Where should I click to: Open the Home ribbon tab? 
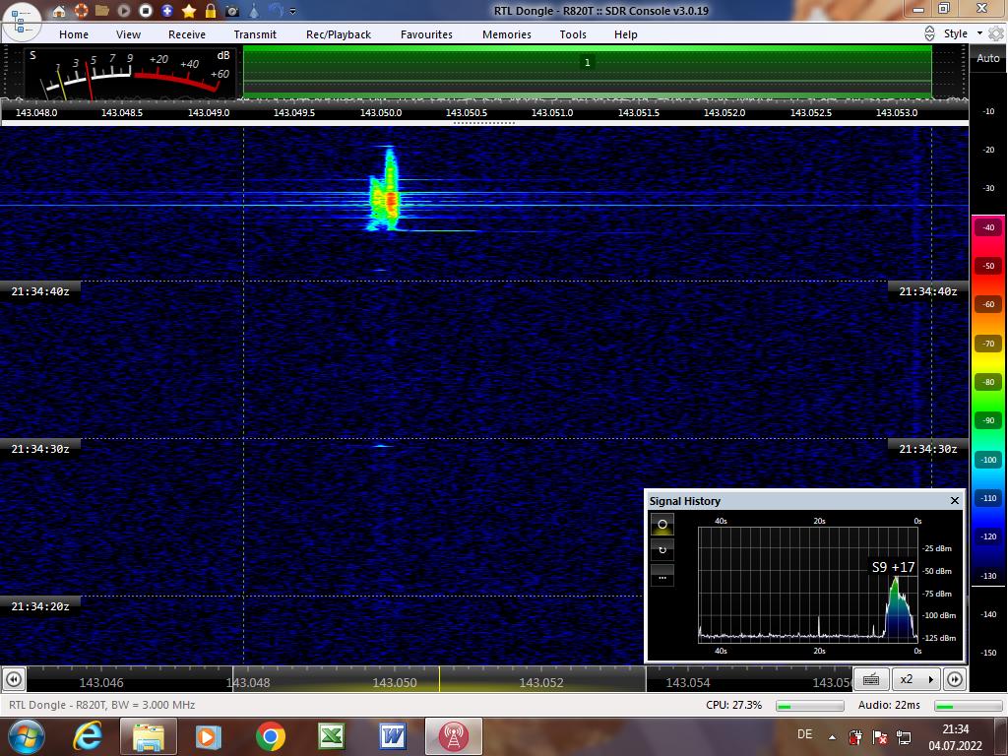(x=74, y=34)
